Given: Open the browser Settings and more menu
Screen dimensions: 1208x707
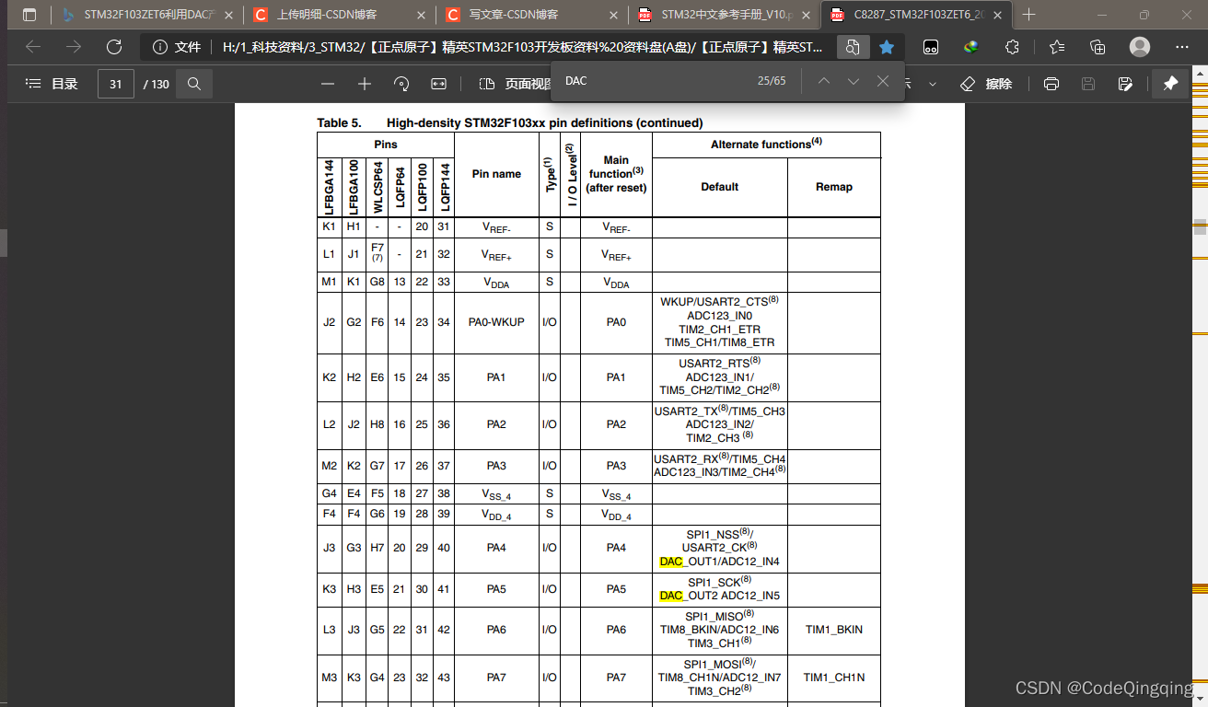Looking at the screenshot, I should click(1182, 47).
